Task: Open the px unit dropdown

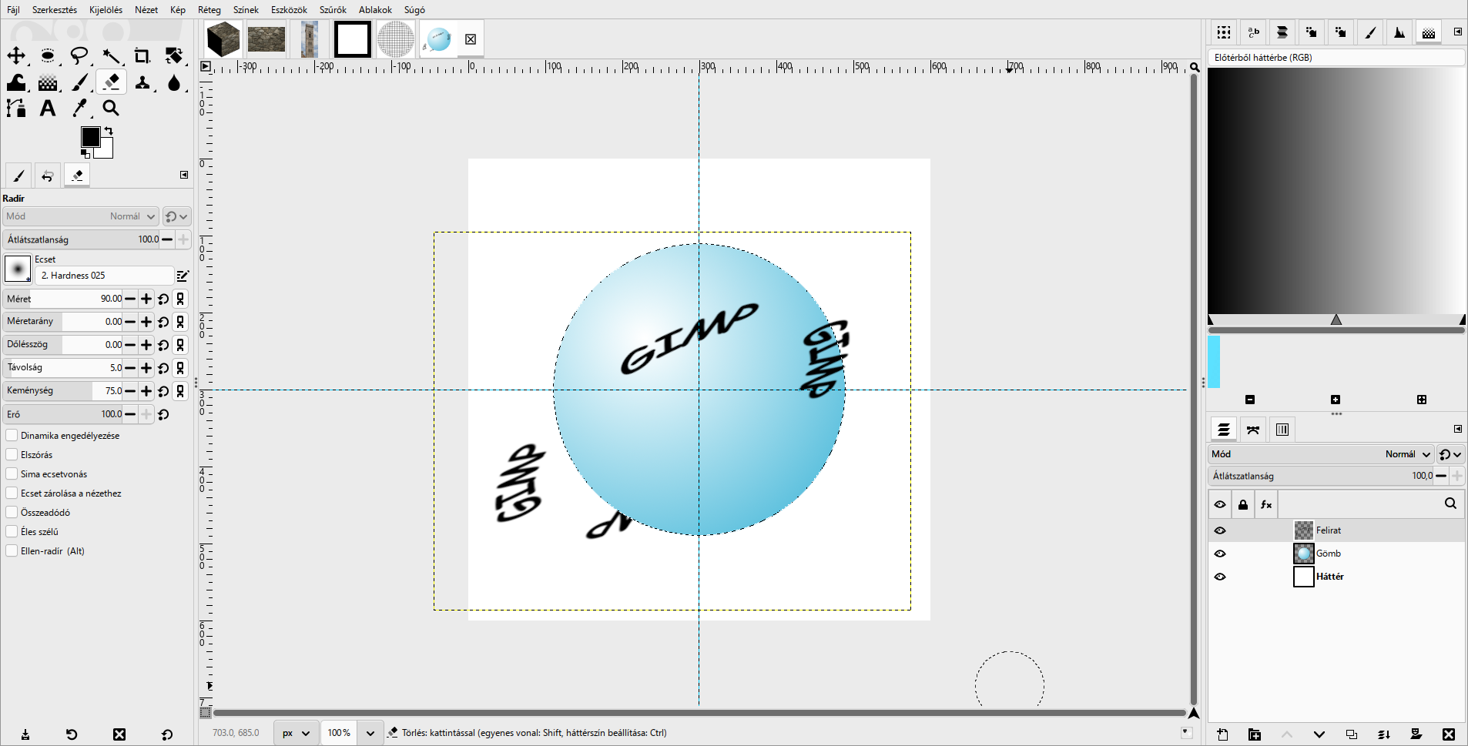Action: point(296,733)
